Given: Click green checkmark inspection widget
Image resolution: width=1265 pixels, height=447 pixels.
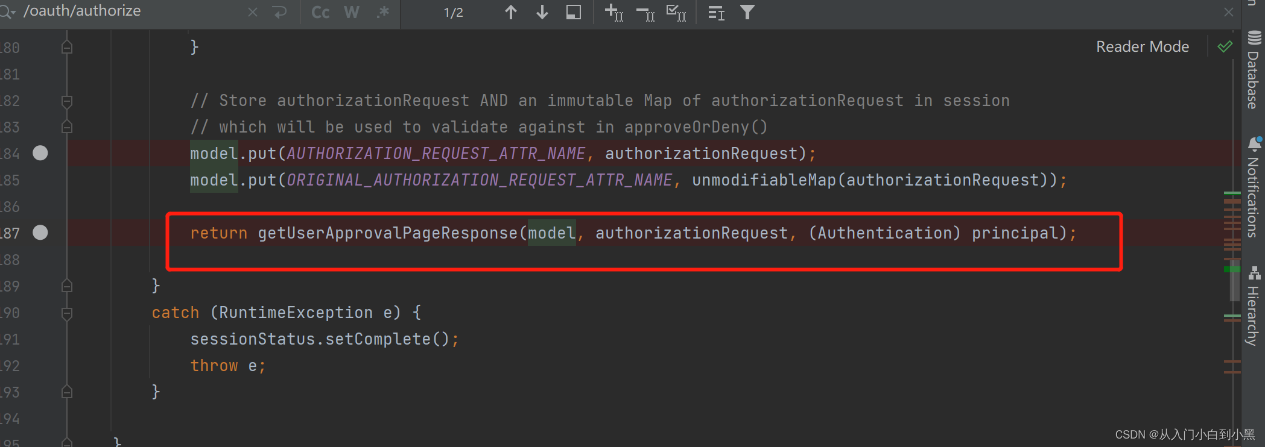Looking at the screenshot, I should [x=1225, y=46].
